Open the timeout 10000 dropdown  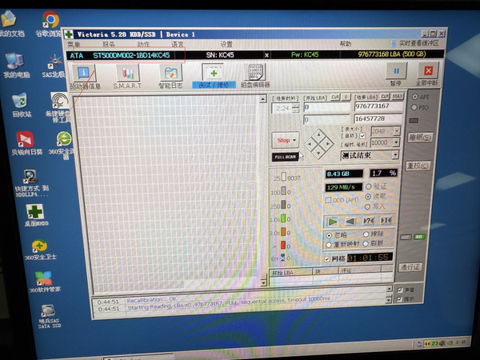tap(397, 142)
